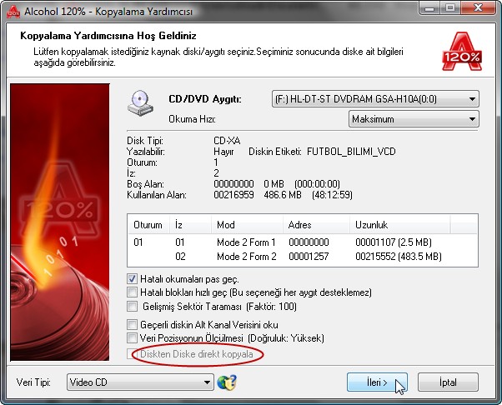The width and height of the screenshot is (502, 405).
Task: Click the Adres column header
Action: tap(316, 224)
